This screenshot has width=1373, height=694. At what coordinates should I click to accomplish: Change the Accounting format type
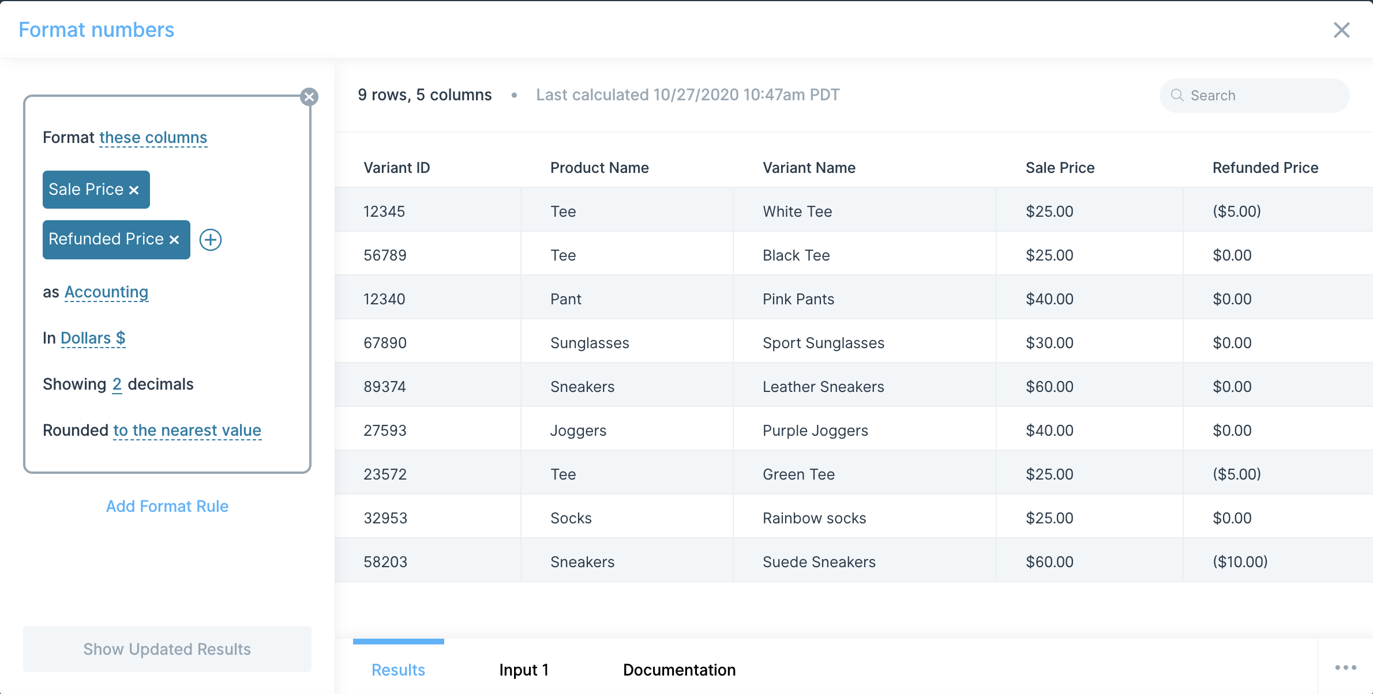[106, 292]
